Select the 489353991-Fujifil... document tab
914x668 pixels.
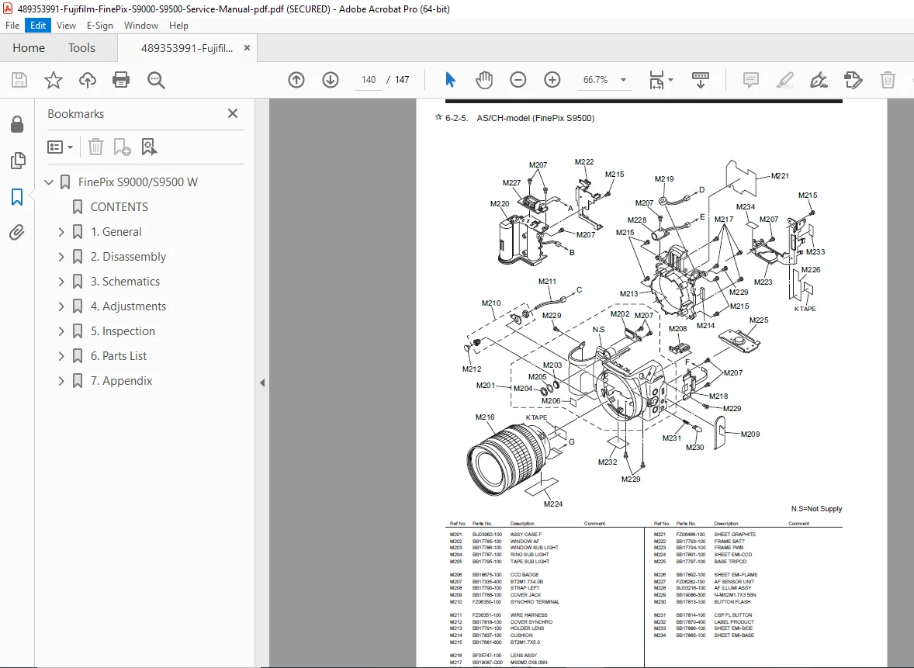[x=186, y=48]
